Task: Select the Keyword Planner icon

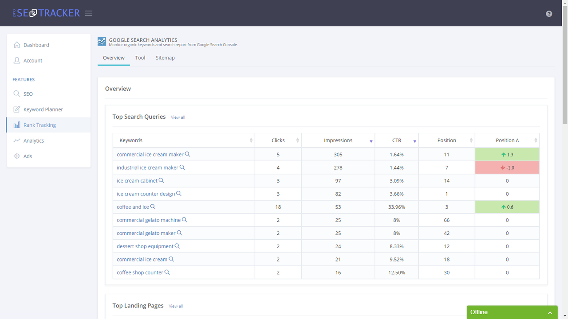Action: (17, 109)
